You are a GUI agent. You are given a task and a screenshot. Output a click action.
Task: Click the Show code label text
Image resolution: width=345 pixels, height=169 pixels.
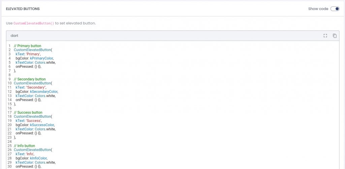coord(318,9)
